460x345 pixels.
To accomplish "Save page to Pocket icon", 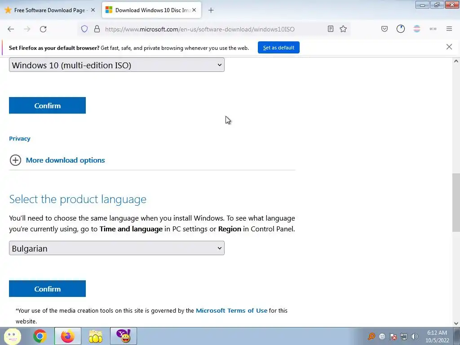I will coord(385,29).
